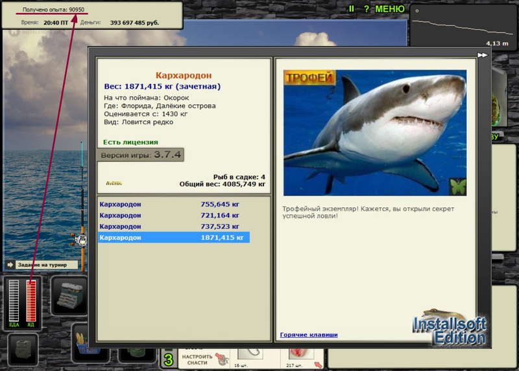Open the Горячие клавиши link
The height and width of the screenshot is (371, 519).
click(x=309, y=335)
